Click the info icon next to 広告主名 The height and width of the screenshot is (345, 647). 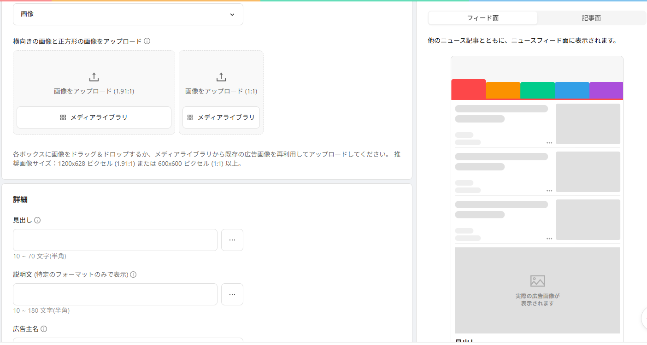[44, 329]
